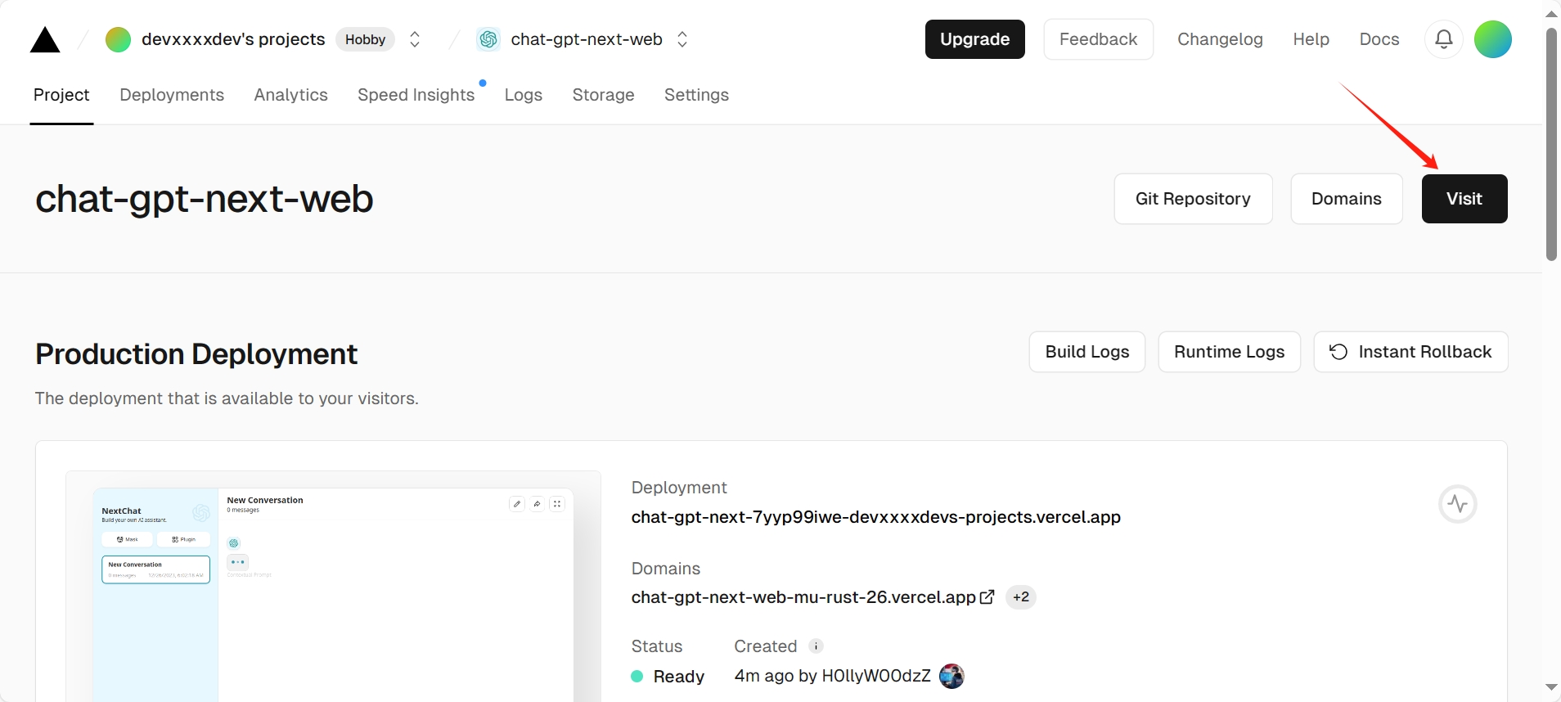
Task: Click the Instant Rollback button
Action: click(1410, 352)
